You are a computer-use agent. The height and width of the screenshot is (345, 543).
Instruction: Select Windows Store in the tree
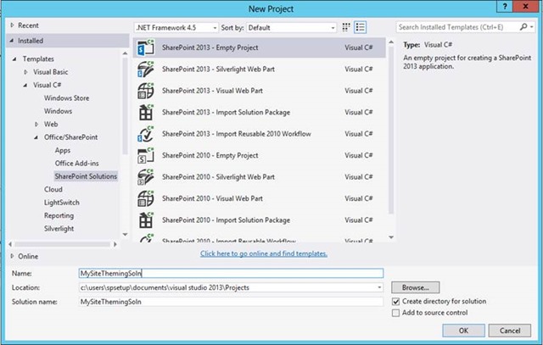pyautogui.click(x=66, y=98)
